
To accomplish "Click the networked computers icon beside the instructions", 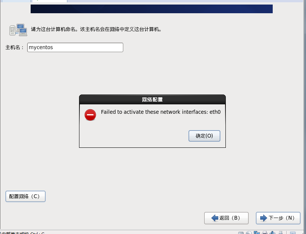I will [18, 30].
